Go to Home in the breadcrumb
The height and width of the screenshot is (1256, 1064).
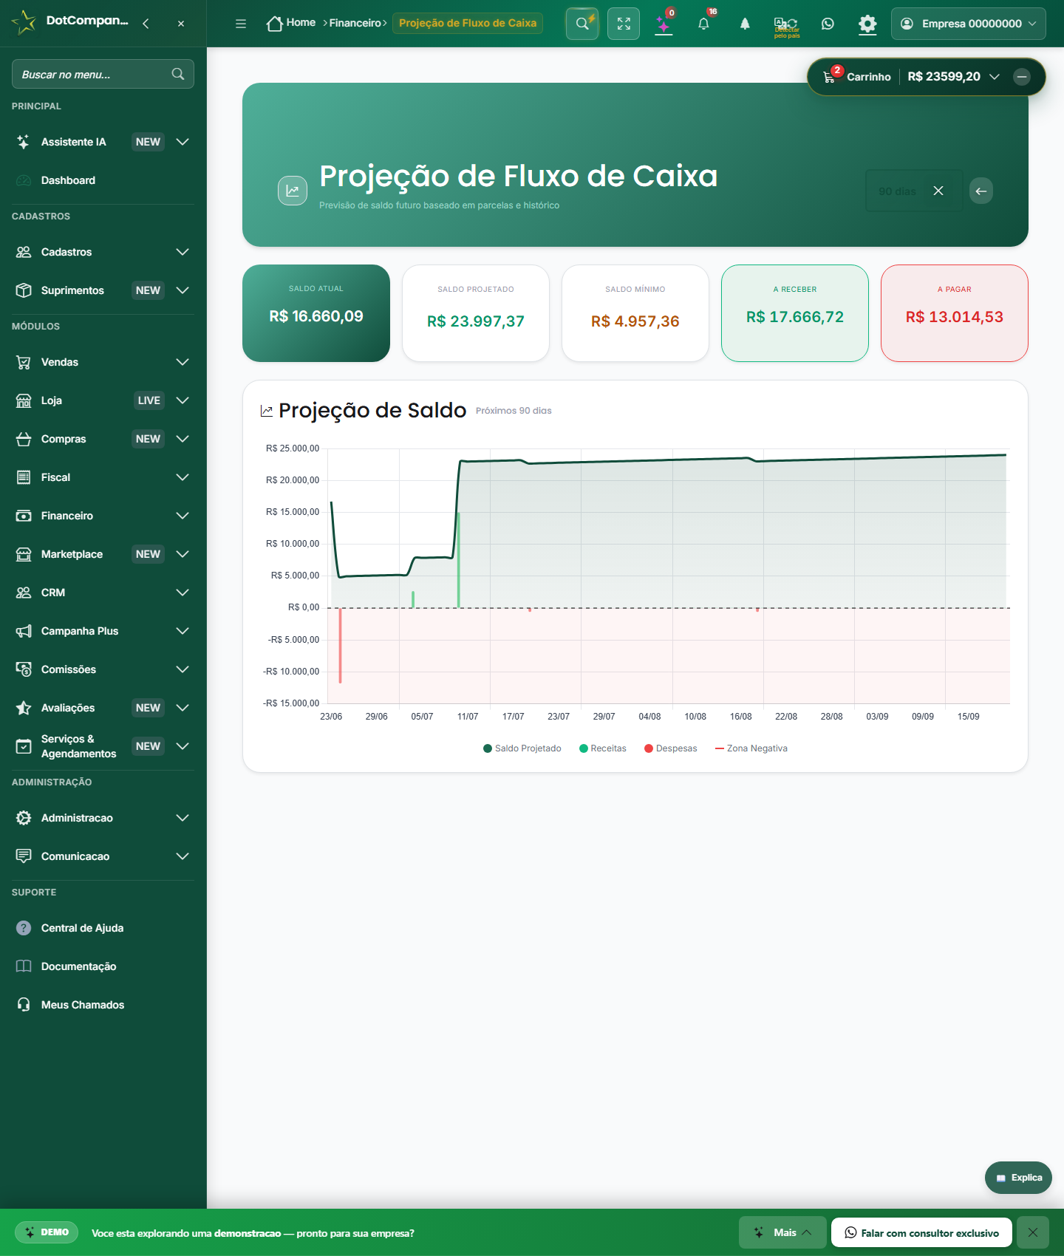(x=291, y=23)
